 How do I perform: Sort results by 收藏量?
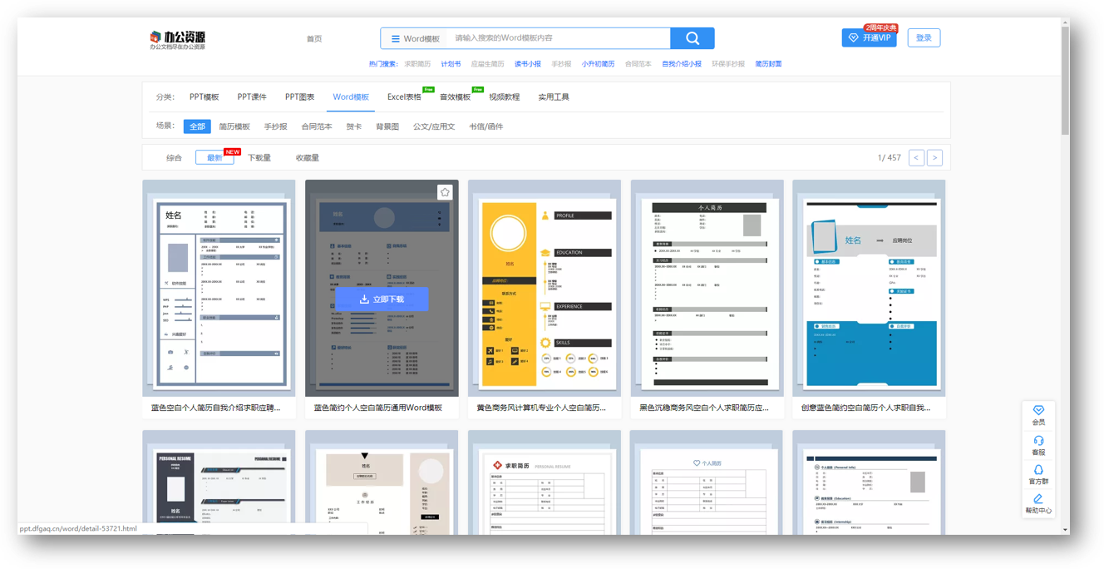pyautogui.click(x=307, y=158)
